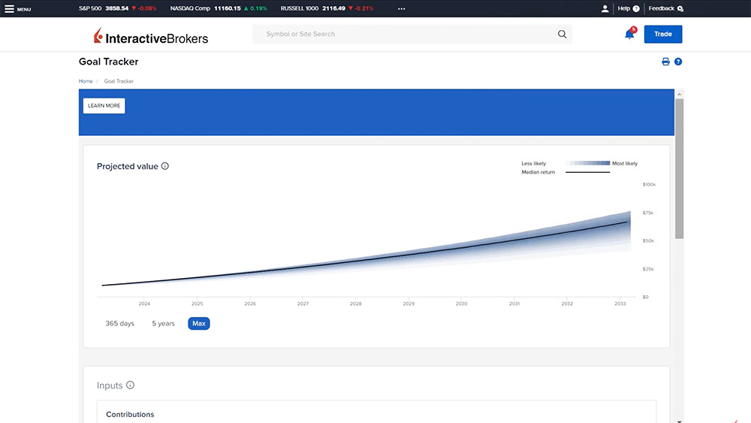Click the Trade button
Viewport: 751px width, 423px height.
662,34
